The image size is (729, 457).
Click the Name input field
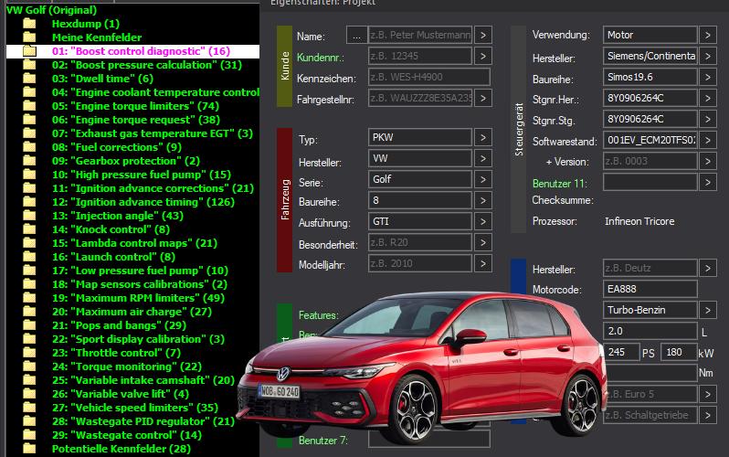tap(420, 35)
